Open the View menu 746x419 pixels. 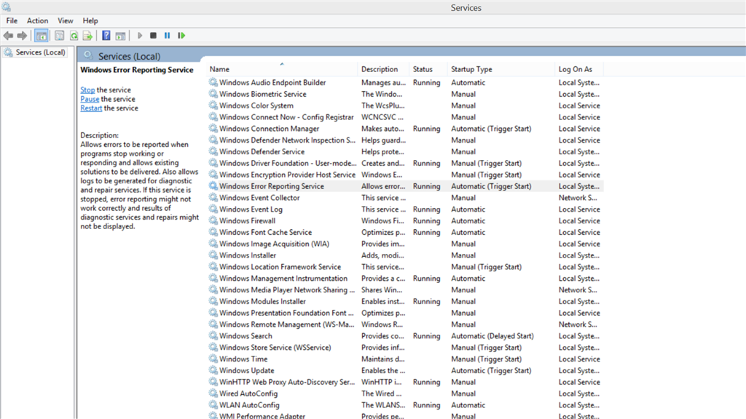65,21
